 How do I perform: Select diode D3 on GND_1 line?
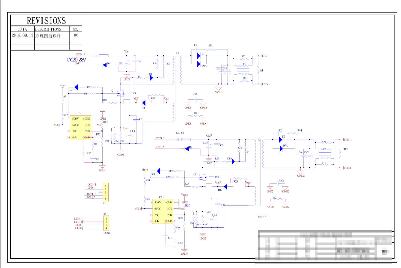coord(105,65)
